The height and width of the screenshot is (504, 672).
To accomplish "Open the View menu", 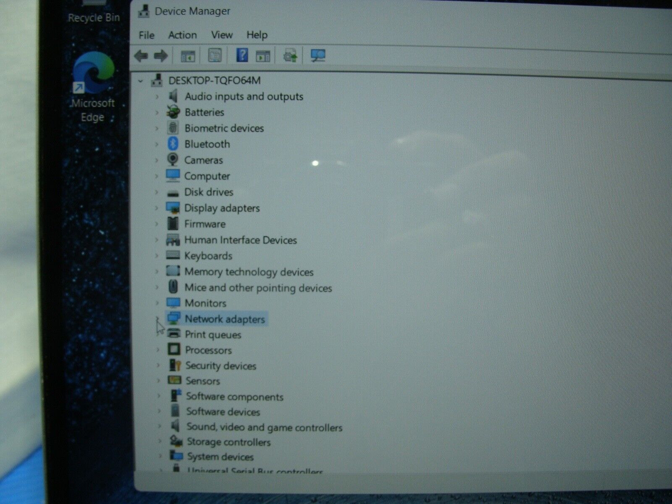I will [222, 35].
